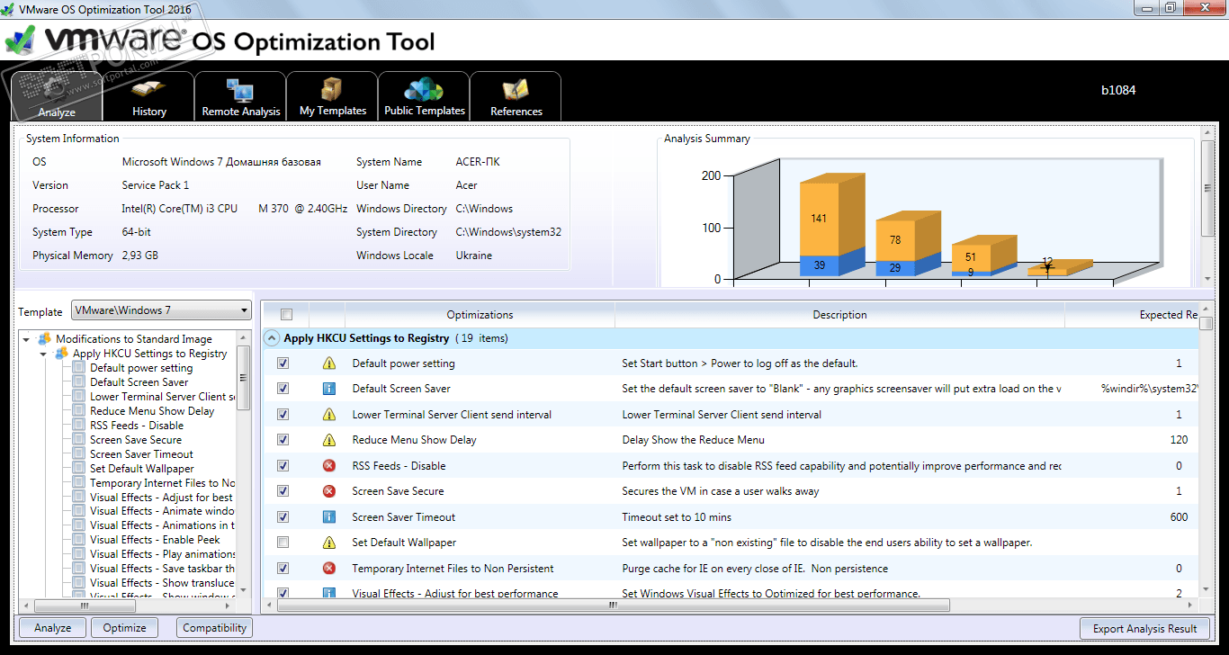Collapse Modifications to Standard Image tree node

pyautogui.click(x=27, y=339)
